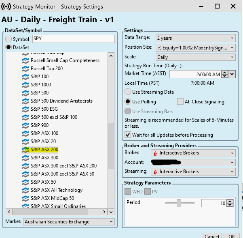Select the Symbol radio button

pos(8,39)
